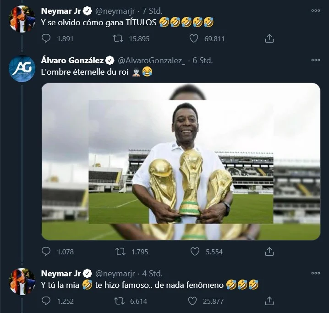Like Neymar's 'te hizo famoso' tweet
The image size is (329, 313).
tap(195, 301)
